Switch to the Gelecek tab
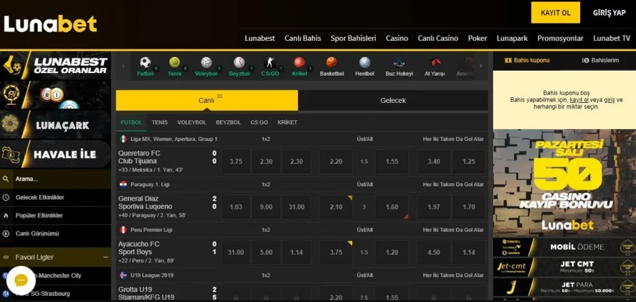The width and height of the screenshot is (636, 302). (393, 100)
